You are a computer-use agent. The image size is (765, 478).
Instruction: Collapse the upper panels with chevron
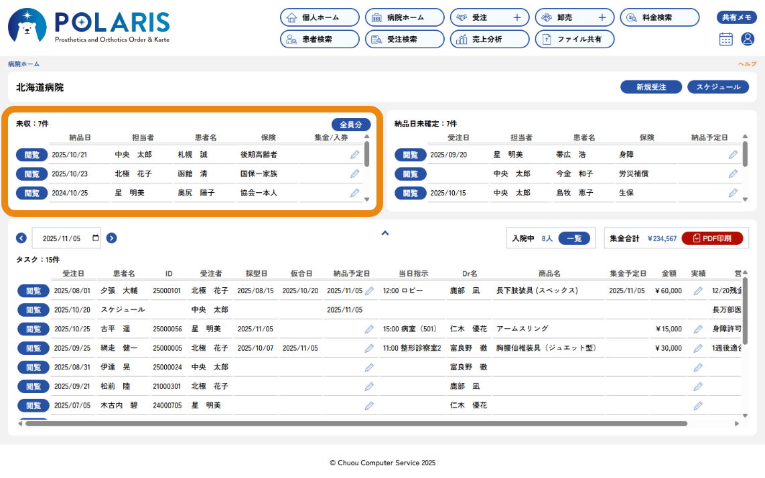coord(385,233)
